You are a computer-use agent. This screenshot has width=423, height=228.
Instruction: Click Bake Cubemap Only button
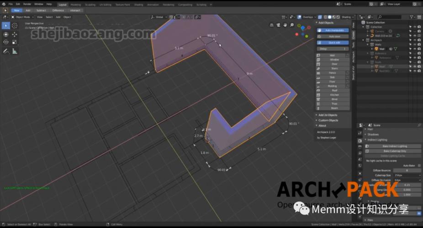(393, 151)
